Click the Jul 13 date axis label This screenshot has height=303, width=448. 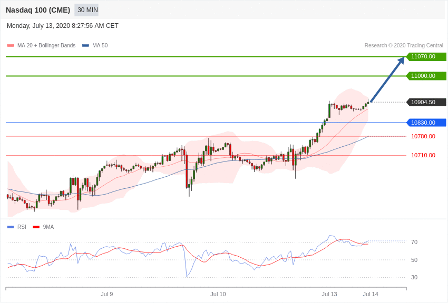pos(329,294)
